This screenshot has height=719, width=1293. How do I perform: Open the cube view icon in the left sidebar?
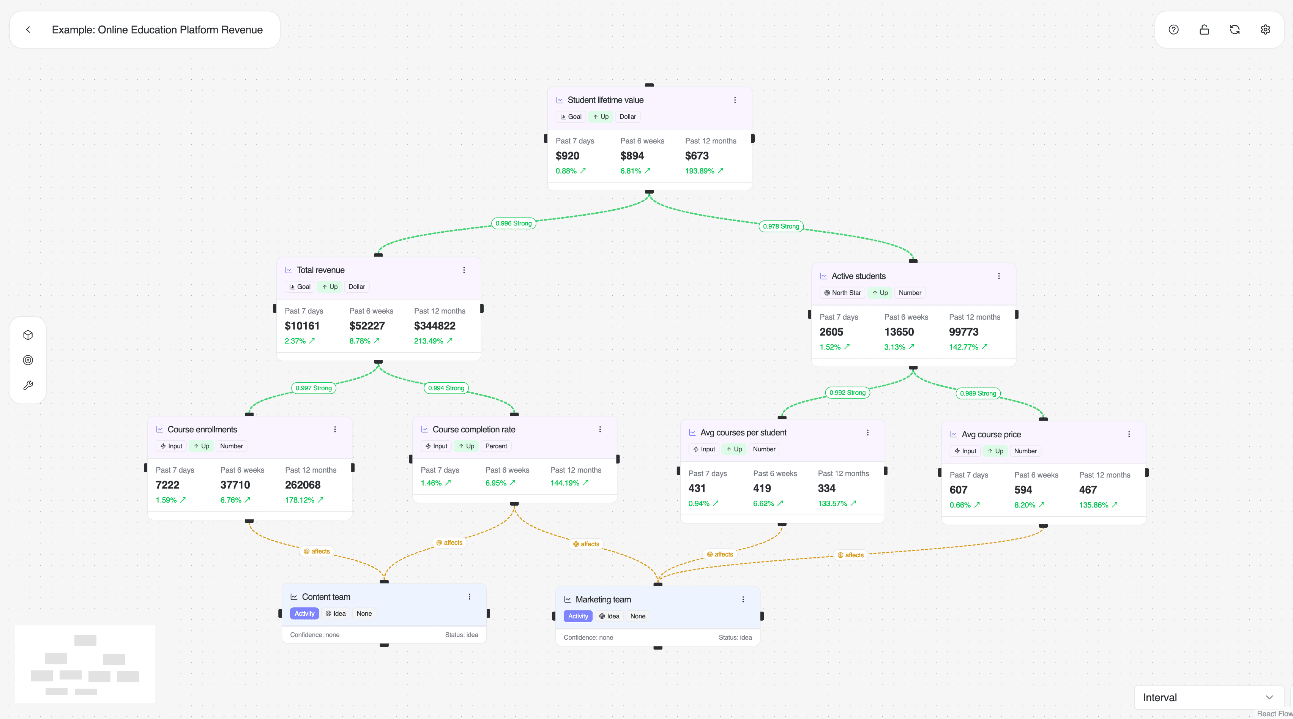(x=28, y=334)
